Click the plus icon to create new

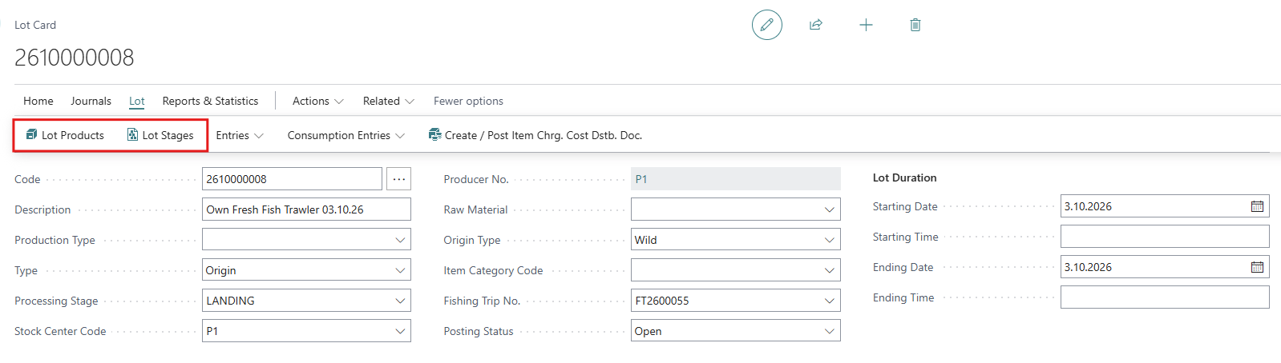click(866, 25)
